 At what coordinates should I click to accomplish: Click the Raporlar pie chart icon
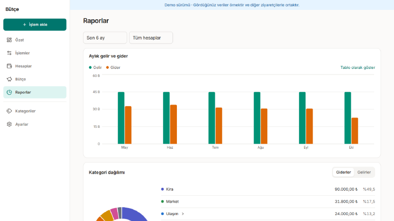tap(9, 92)
